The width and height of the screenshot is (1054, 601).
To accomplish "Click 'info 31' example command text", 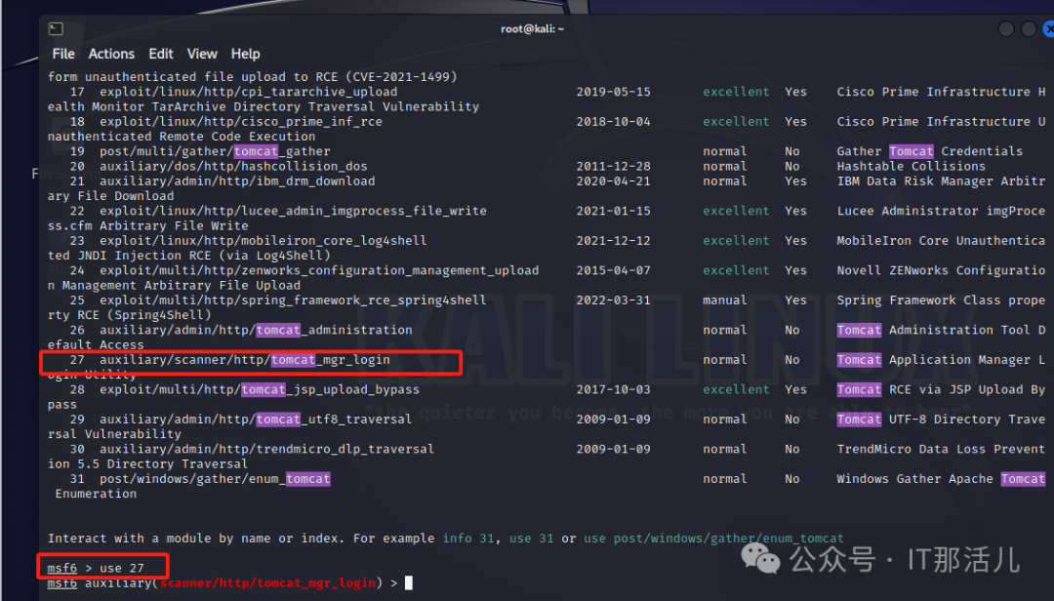I will point(467,539).
